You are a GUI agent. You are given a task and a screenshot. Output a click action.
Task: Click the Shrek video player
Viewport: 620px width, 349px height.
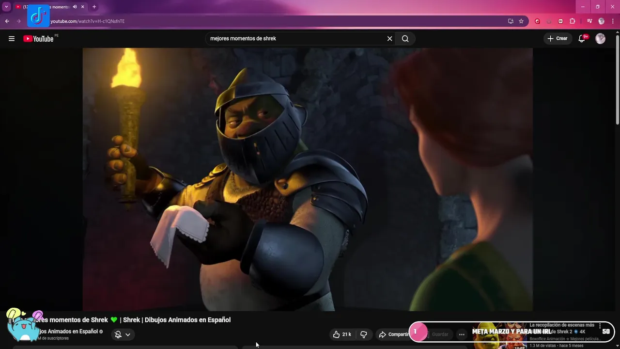308,179
